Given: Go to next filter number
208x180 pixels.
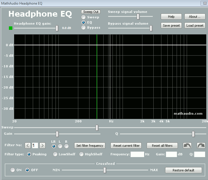Looking at the screenshot, I should tap(43, 146).
